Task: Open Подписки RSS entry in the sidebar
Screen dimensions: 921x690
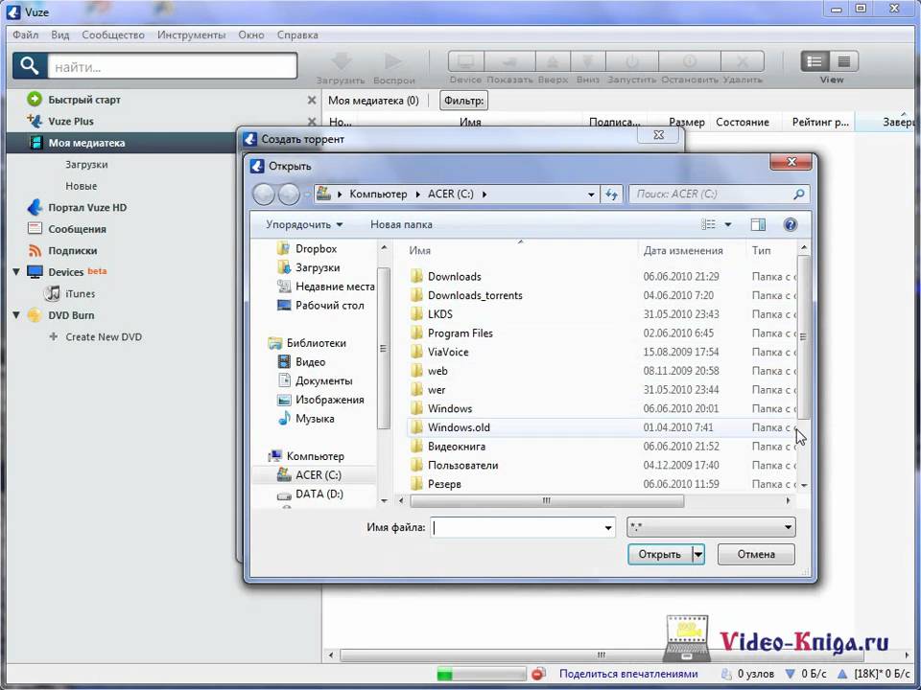Action: (x=72, y=250)
